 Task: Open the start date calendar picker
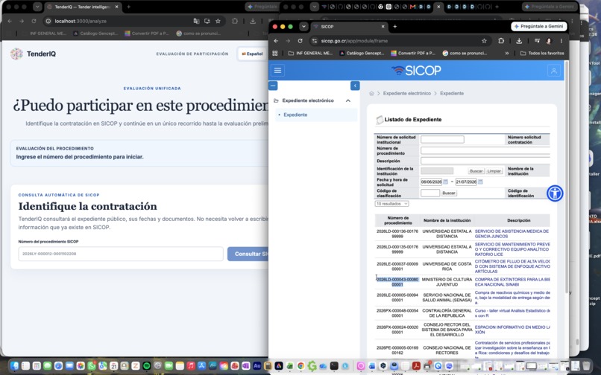tap(445, 182)
